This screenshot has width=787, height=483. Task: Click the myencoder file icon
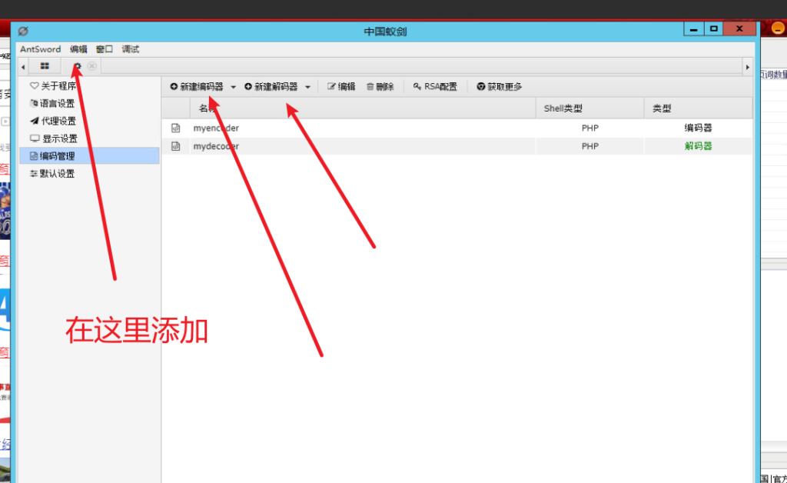click(x=175, y=128)
